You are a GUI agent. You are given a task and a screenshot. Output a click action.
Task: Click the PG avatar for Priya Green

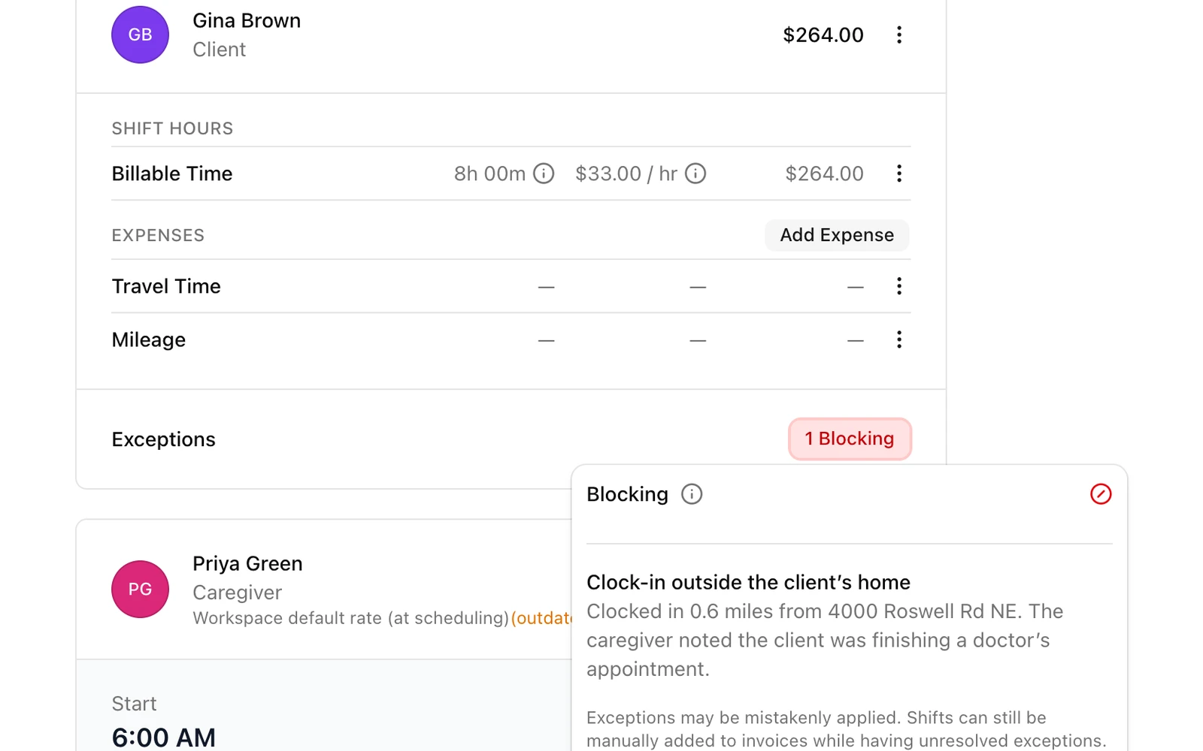tap(140, 590)
